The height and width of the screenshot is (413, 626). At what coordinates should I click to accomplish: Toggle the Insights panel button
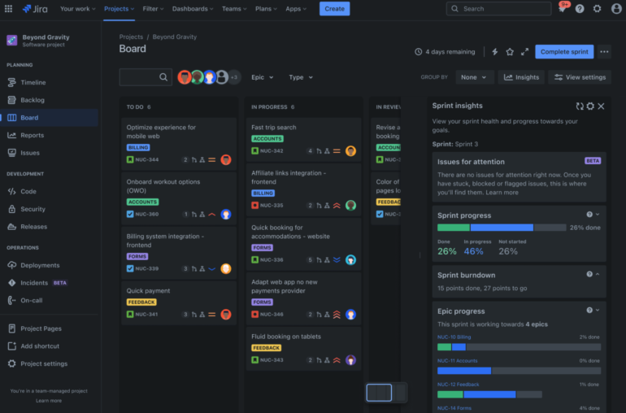[521, 77]
